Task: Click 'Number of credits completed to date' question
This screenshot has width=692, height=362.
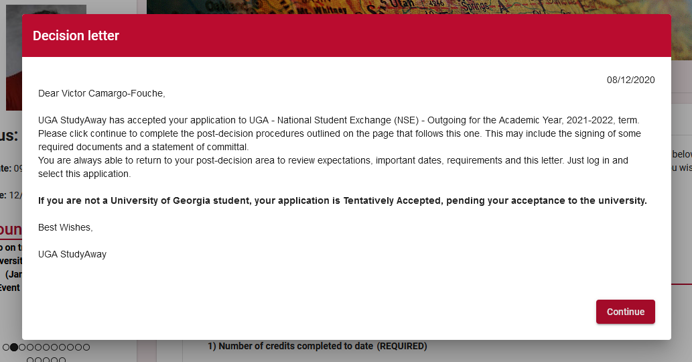Action: click(318, 346)
